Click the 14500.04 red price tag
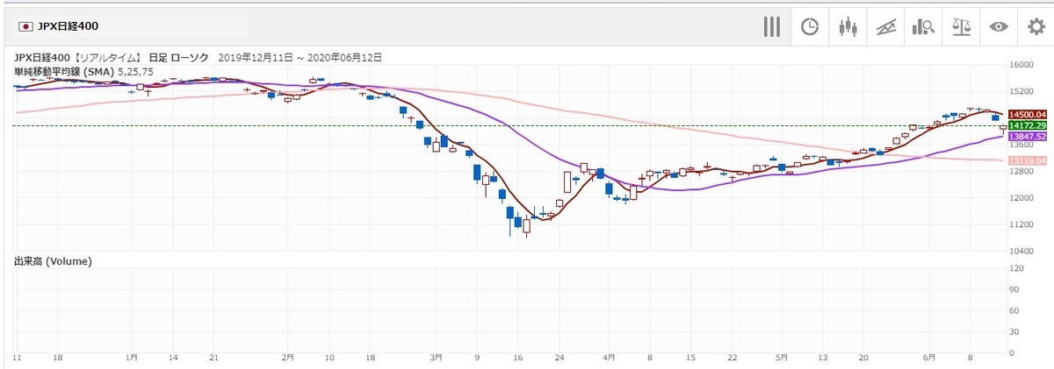Viewport: 1054px width, 369px height. coord(1027,115)
